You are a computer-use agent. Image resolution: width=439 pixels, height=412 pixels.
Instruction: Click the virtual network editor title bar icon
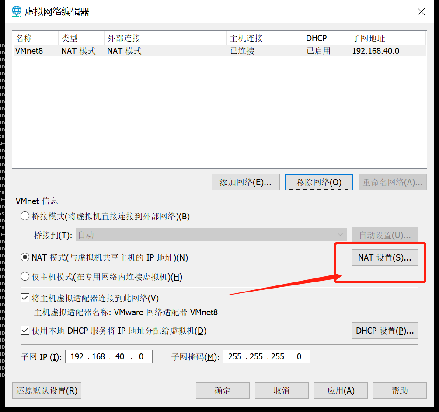click(x=16, y=11)
